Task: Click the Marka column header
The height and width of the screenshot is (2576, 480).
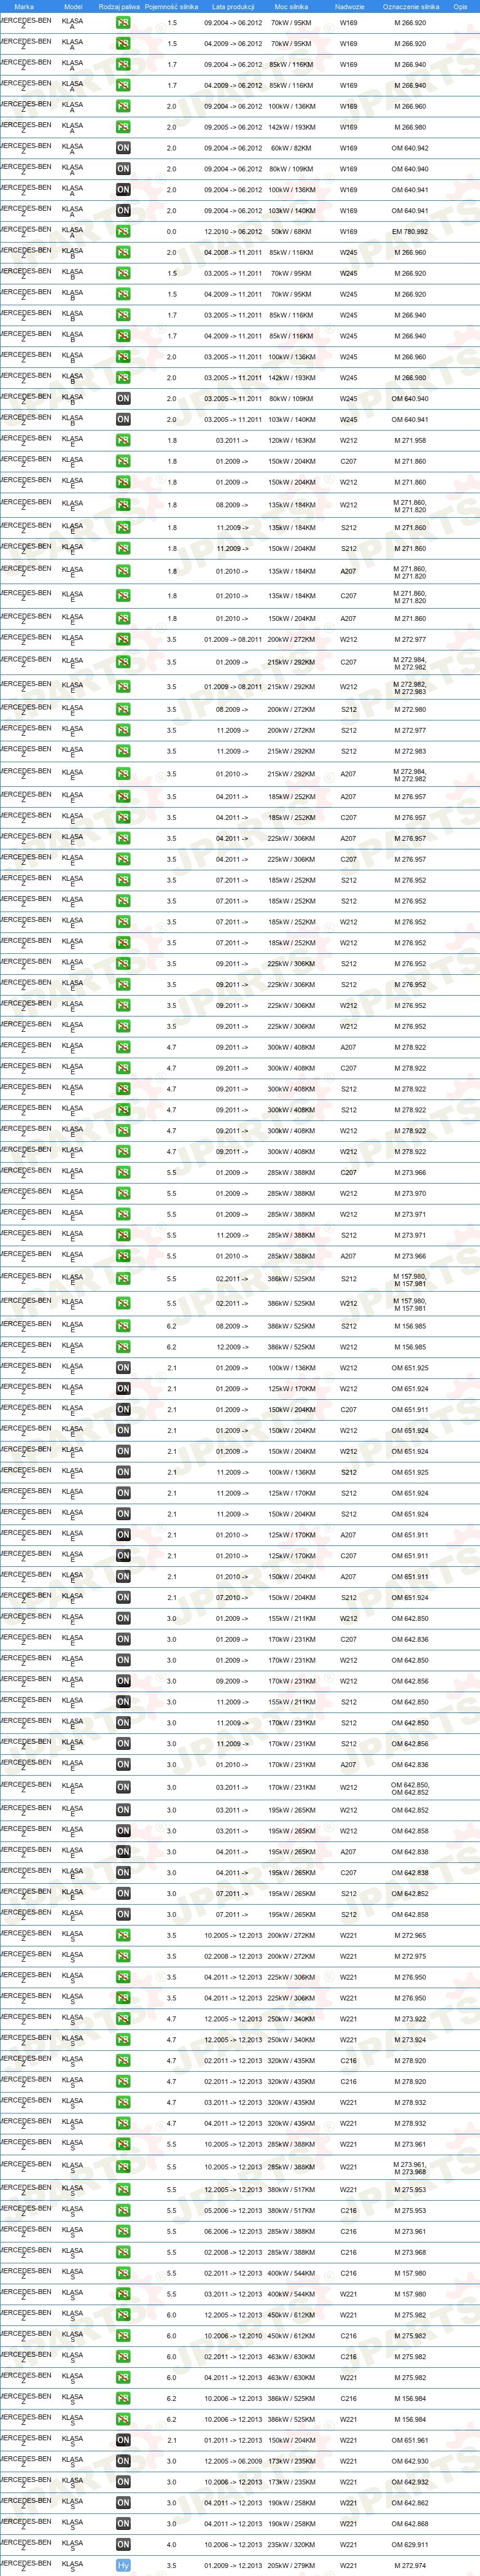Action: pyautogui.click(x=24, y=6)
